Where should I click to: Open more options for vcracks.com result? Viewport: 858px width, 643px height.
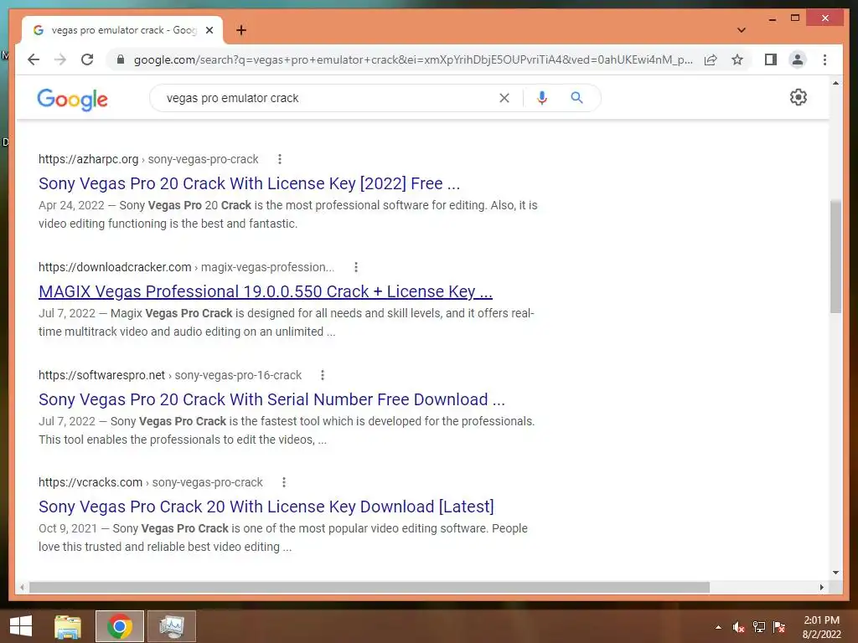[x=283, y=482]
